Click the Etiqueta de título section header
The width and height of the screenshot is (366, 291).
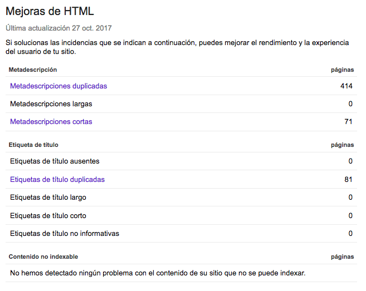click(x=33, y=145)
